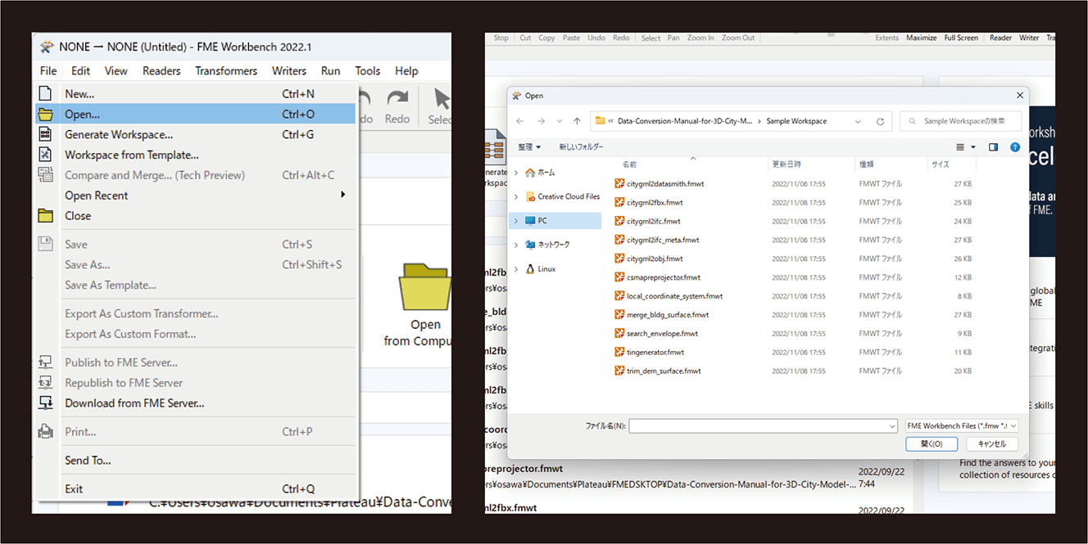Go up one folder level

coord(577,121)
